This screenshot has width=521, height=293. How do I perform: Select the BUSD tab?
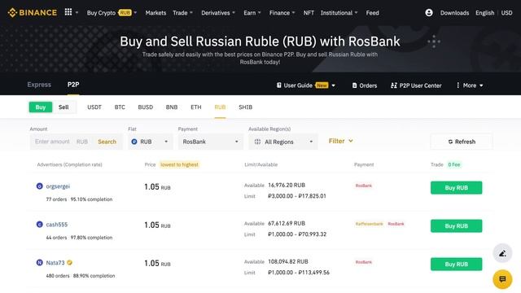(146, 107)
